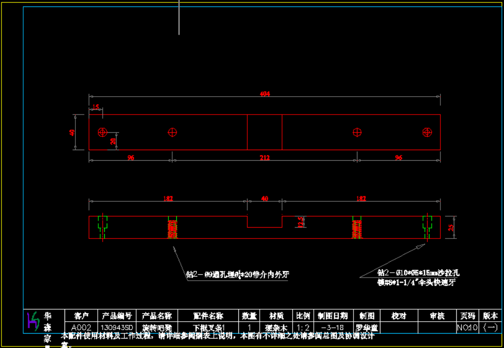Click the 130943SD product number cell
This screenshot has width=504, height=348.
pyautogui.click(x=117, y=328)
